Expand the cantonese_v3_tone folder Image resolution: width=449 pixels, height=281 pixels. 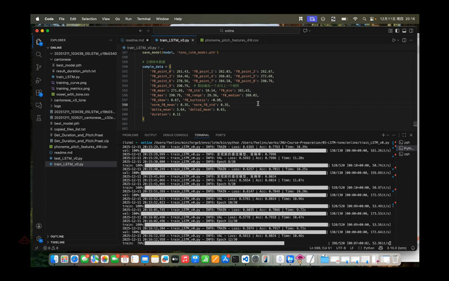click(x=69, y=99)
